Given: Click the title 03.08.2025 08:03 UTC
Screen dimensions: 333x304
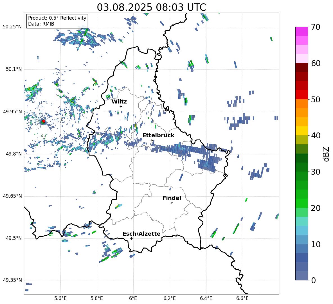Looking at the screenshot, I should [151, 7].
